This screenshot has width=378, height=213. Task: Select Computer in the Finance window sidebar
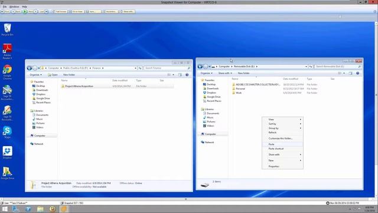40,135
